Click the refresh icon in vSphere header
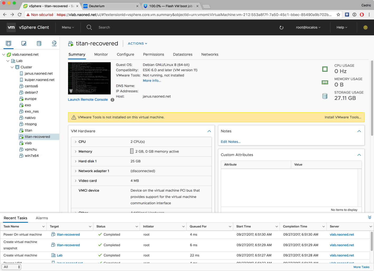The width and height of the screenshot is (374, 271). [281, 27]
